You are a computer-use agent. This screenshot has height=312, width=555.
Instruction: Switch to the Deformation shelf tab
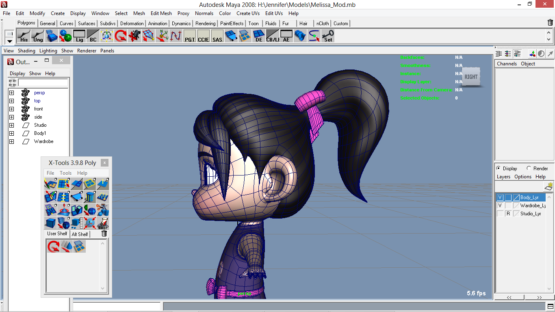(x=132, y=24)
